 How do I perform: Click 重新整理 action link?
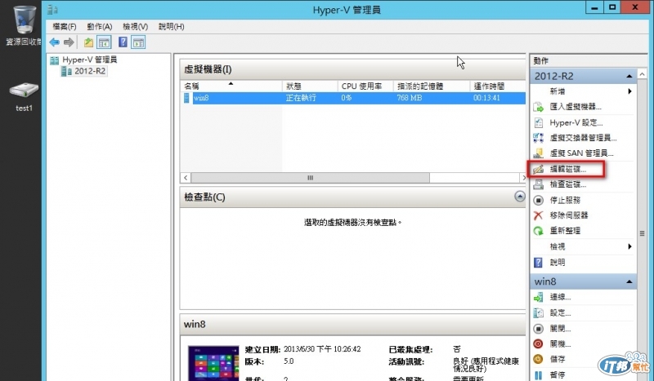tap(565, 231)
